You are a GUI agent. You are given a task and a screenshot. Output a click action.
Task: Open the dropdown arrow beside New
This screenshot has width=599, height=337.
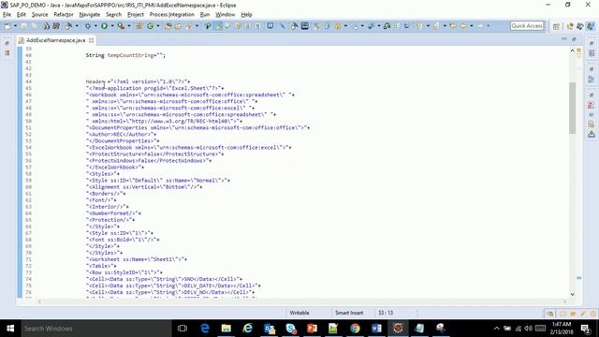click(15, 26)
